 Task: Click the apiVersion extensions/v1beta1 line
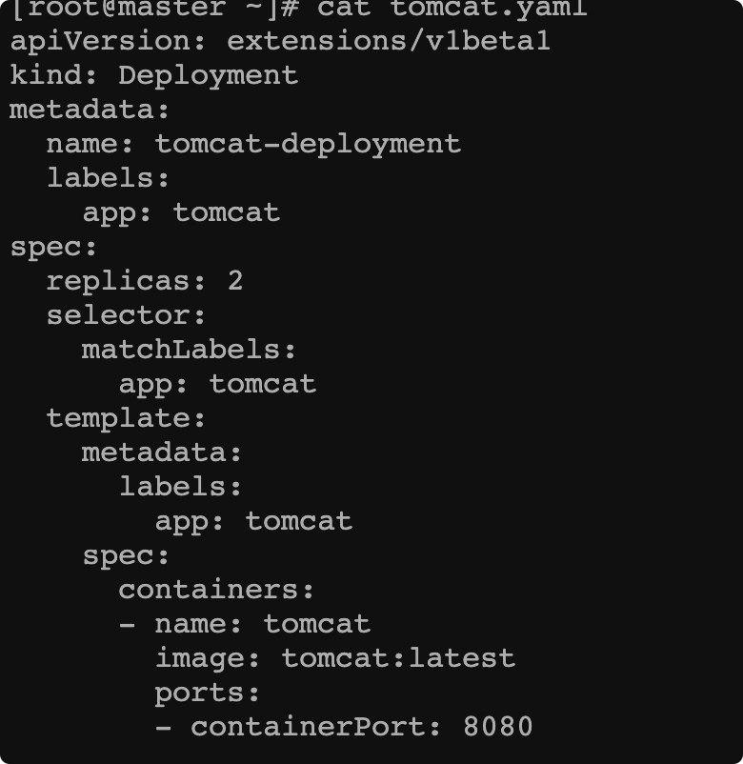coord(280,41)
